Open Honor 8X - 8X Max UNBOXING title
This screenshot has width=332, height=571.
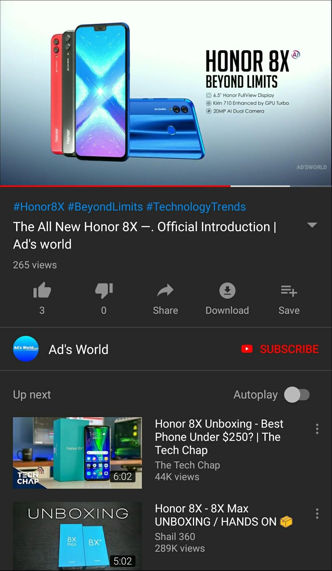click(x=224, y=515)
